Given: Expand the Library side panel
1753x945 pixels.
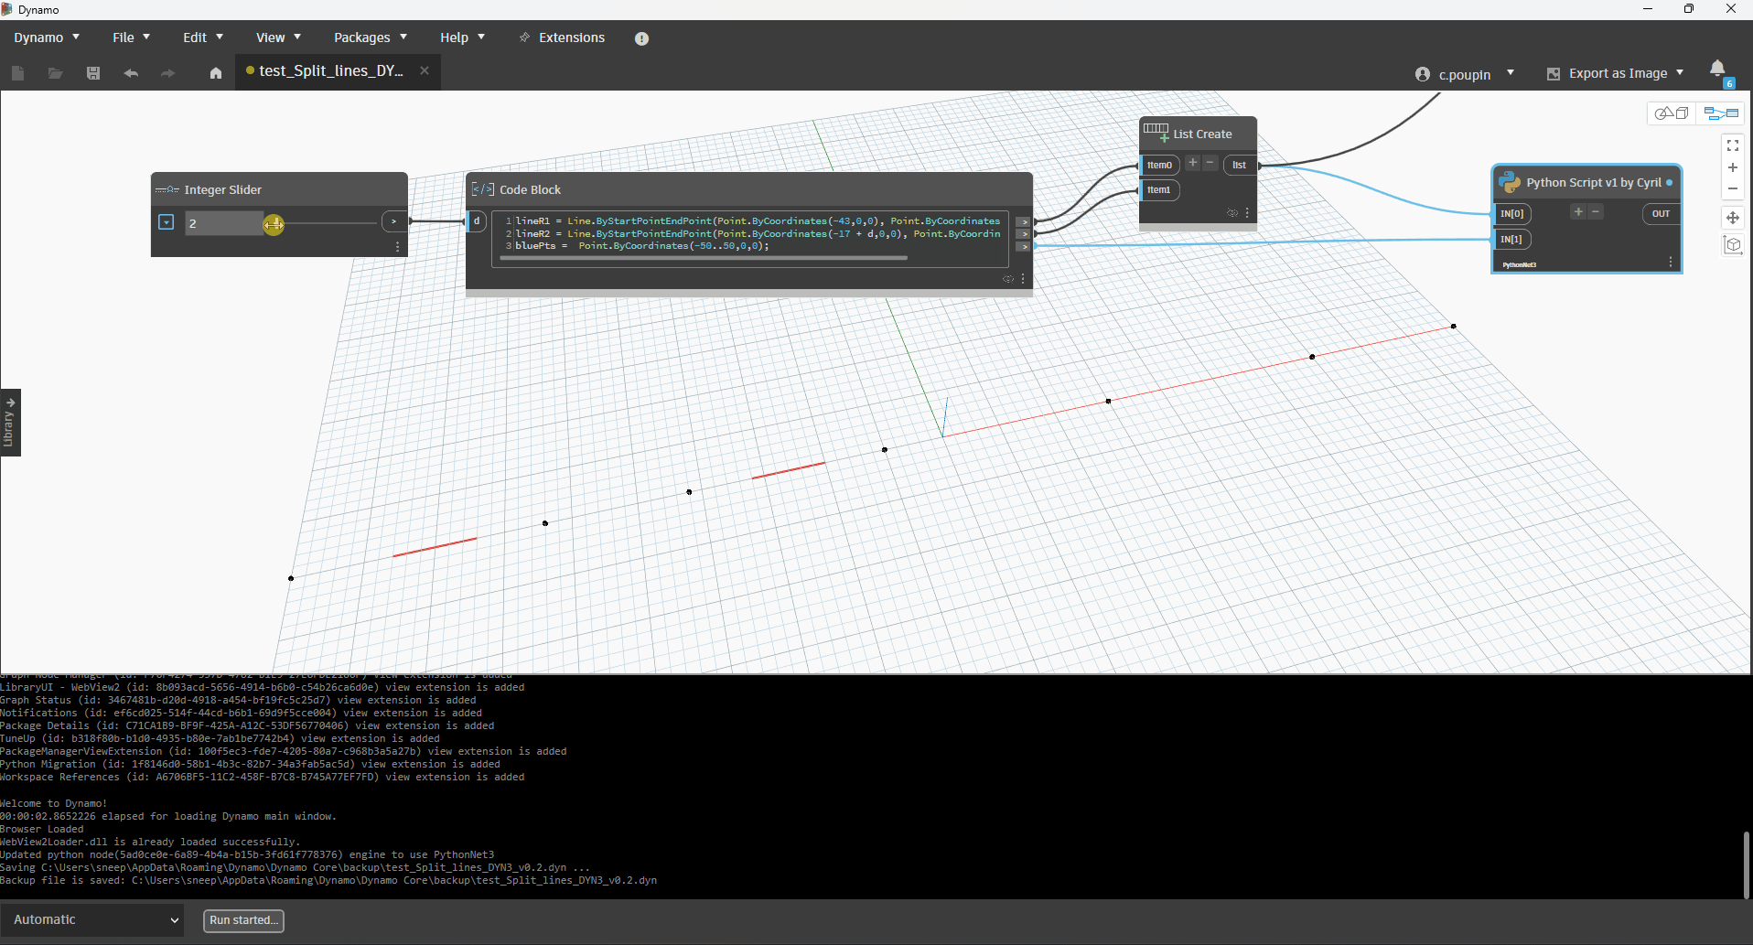Looking at the screenshot, I should [10, 423].
